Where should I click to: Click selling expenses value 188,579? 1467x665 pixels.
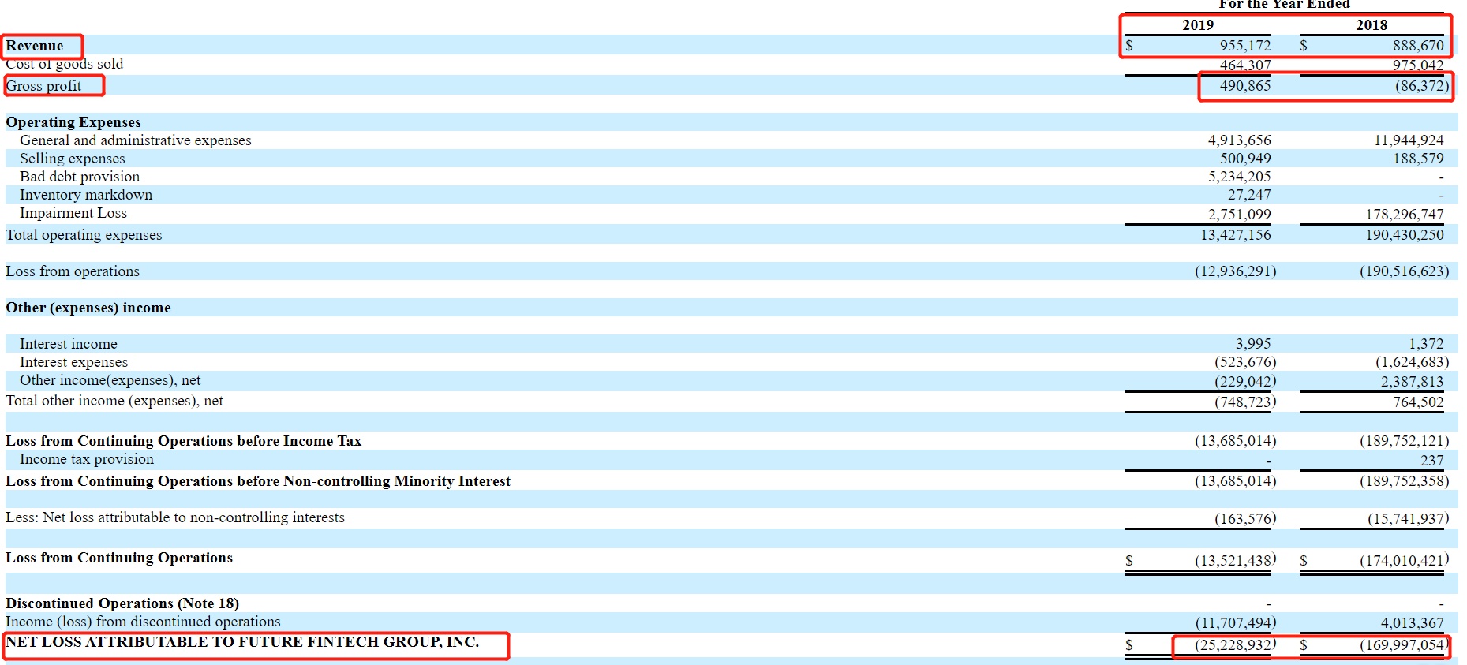(x=1418, y=159)
